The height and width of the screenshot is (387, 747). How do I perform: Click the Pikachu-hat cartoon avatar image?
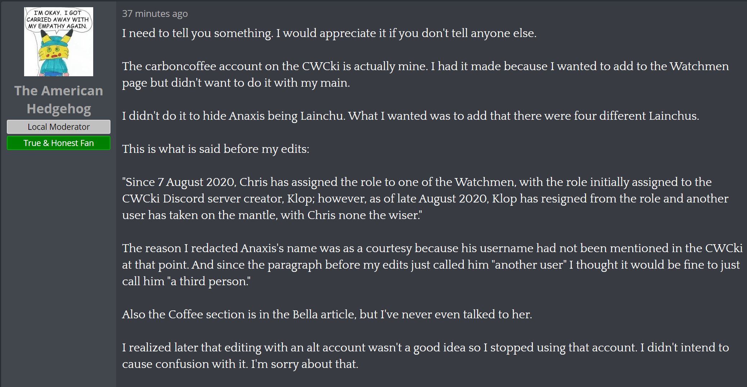(x=59, y=42)
